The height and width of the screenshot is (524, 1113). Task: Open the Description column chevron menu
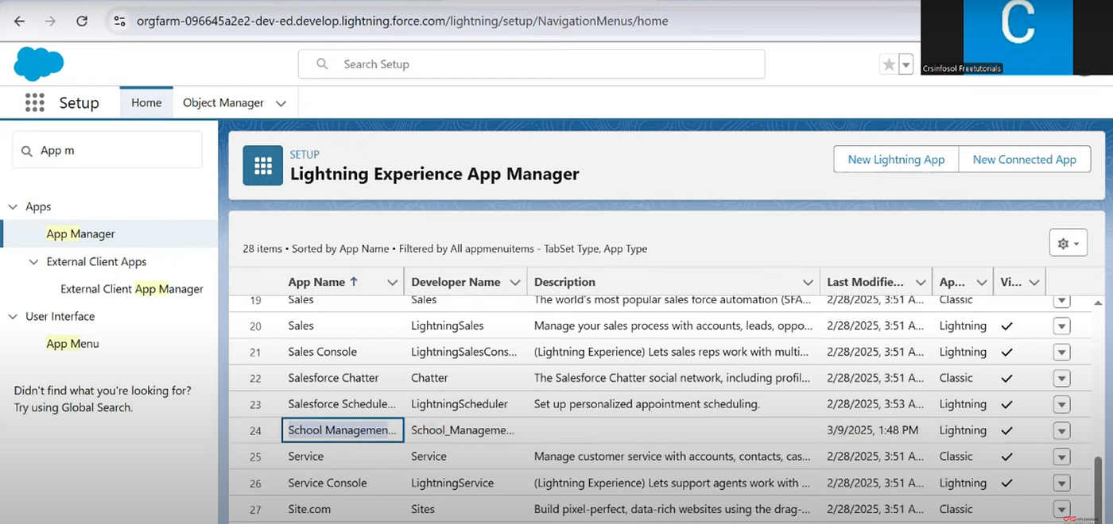pos(808,283)
